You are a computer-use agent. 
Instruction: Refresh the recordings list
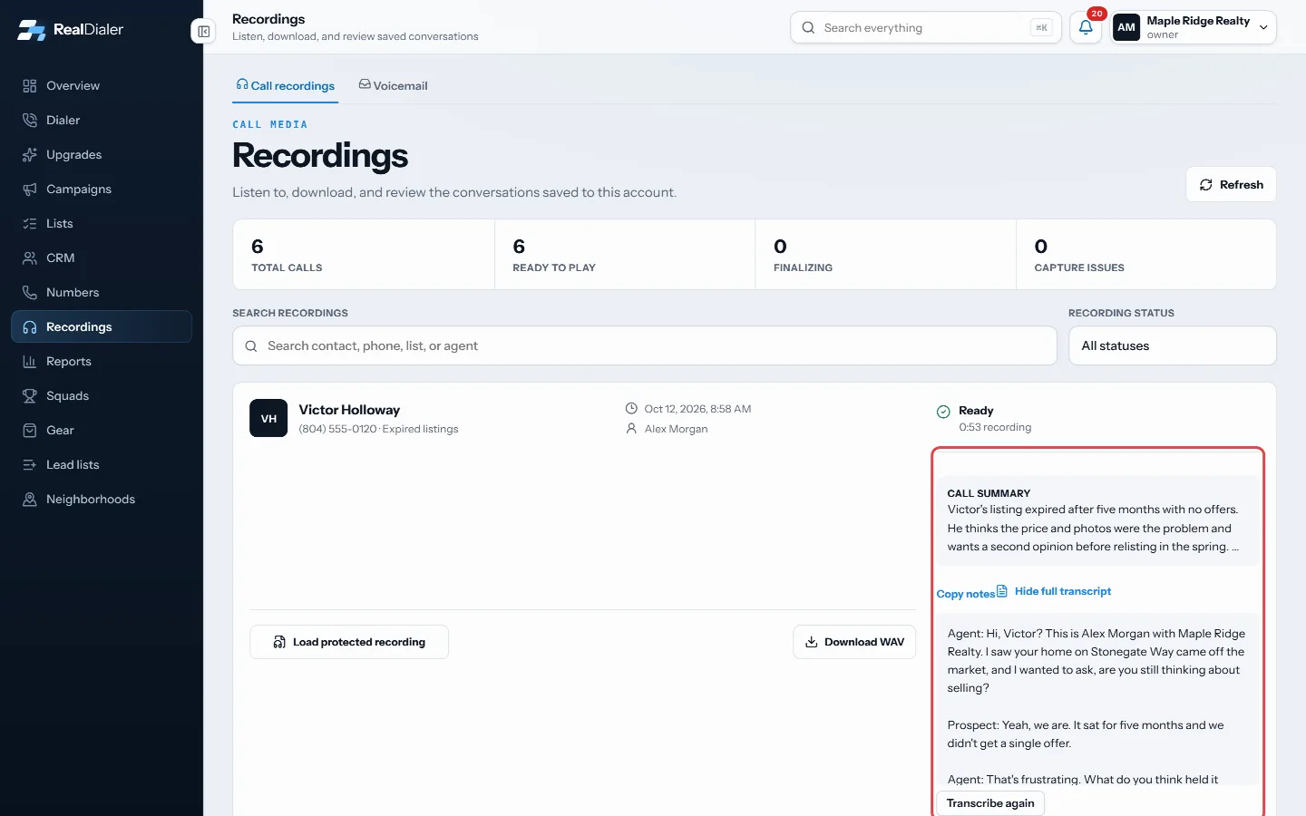(1231, 185)
